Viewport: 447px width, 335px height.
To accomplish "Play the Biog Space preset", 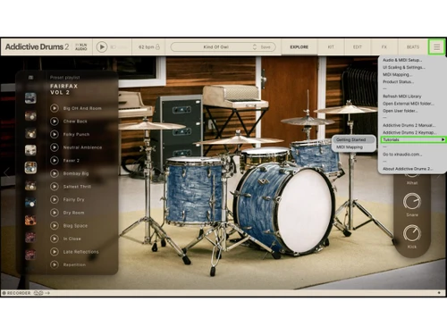I will [55, 226].
